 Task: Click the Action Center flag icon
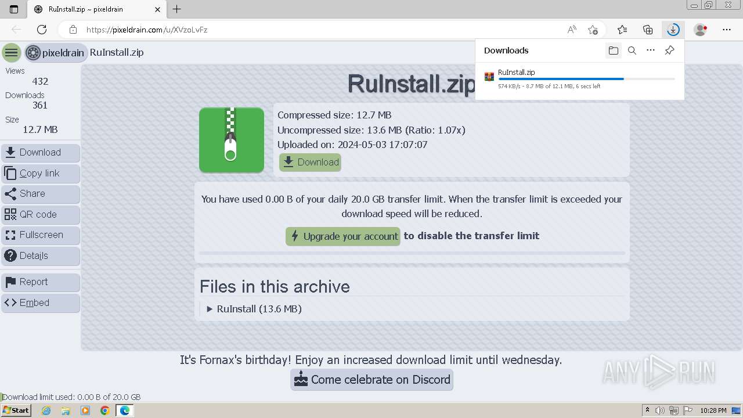(688, 410)
